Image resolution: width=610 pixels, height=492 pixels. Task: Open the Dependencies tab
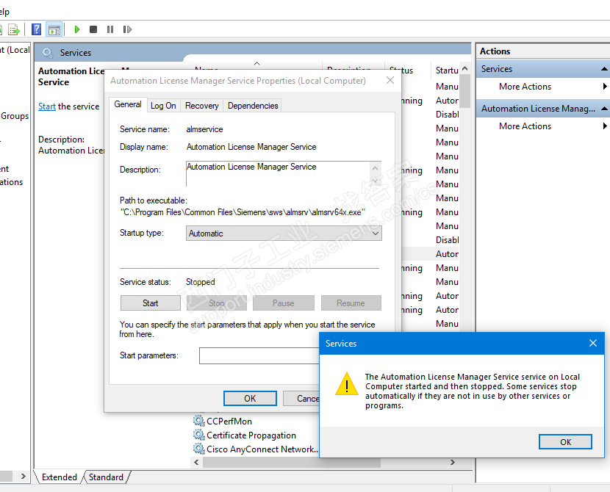[253, 106]
